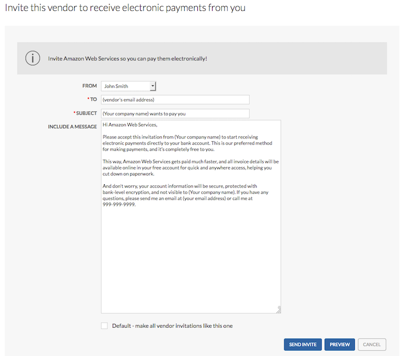The image size is (405, 356).
Task: Open the FROM dropdown showing John Smith
Action: pyautogui.click(x=129, y=86)
